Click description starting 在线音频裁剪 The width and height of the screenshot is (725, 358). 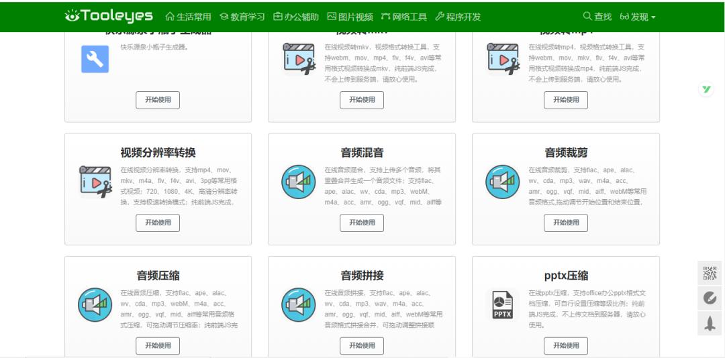tap(587, 186)
